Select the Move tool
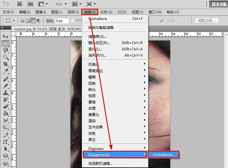 [6, 36]
